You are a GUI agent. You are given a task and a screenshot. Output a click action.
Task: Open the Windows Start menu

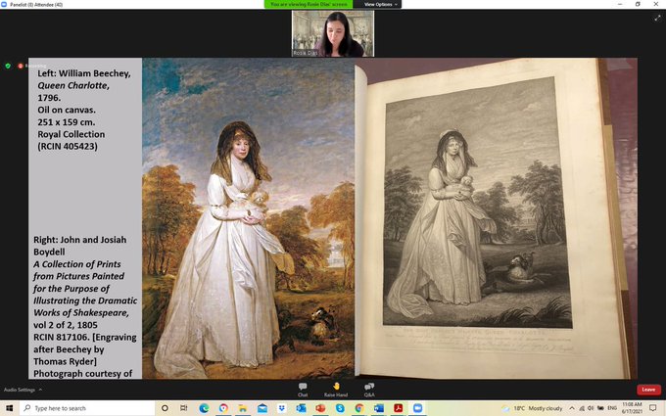(x=9, y=408)
